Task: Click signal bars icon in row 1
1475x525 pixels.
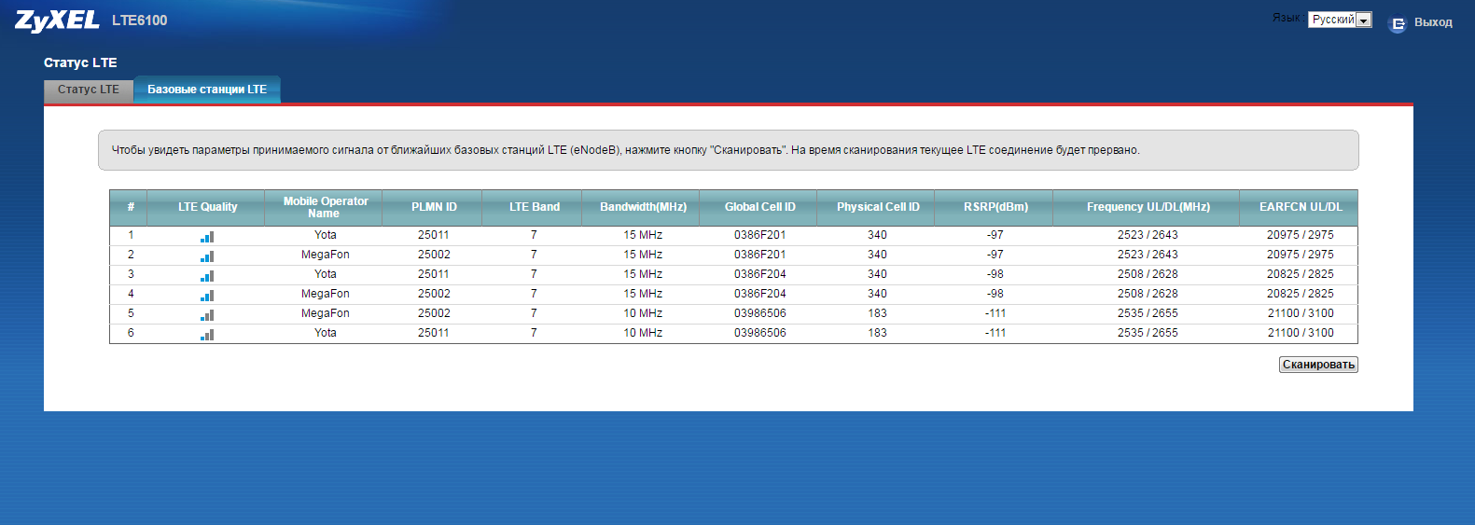Action: click(207, 236)
